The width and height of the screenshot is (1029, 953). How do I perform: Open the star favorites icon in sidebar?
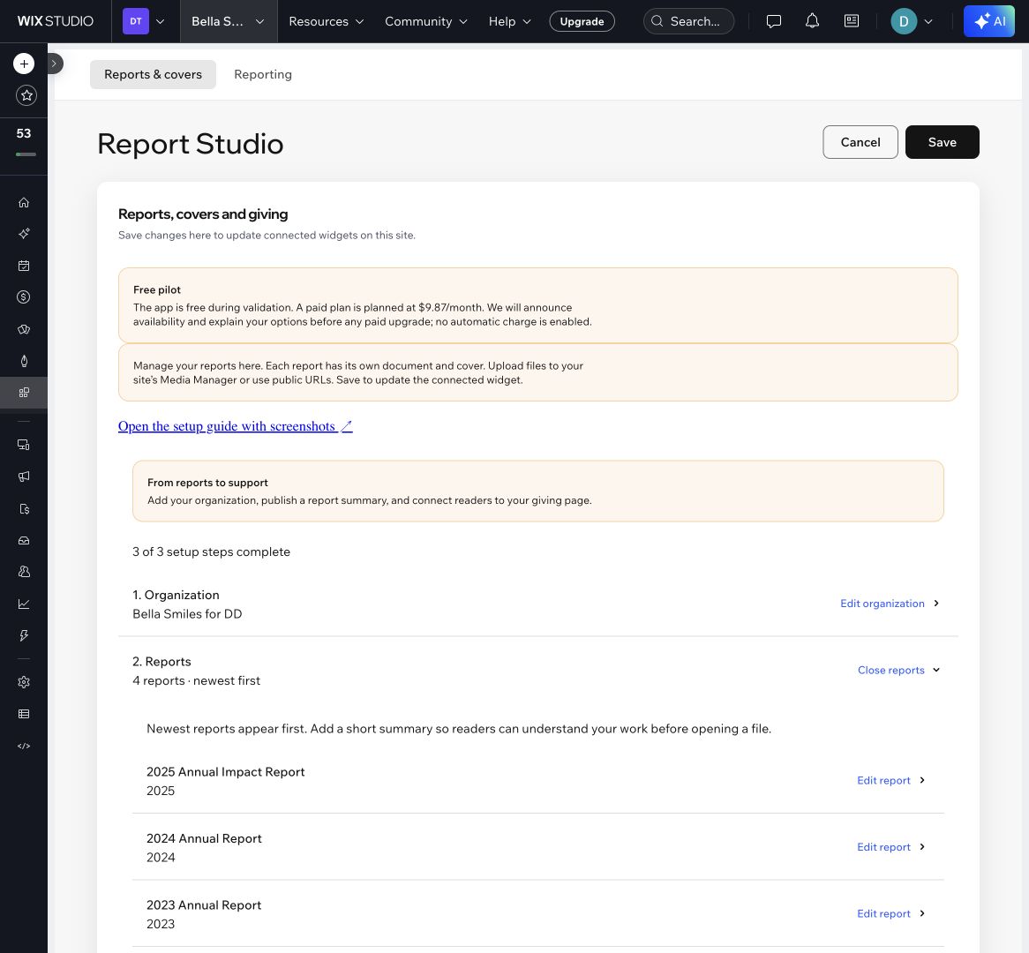26,96
